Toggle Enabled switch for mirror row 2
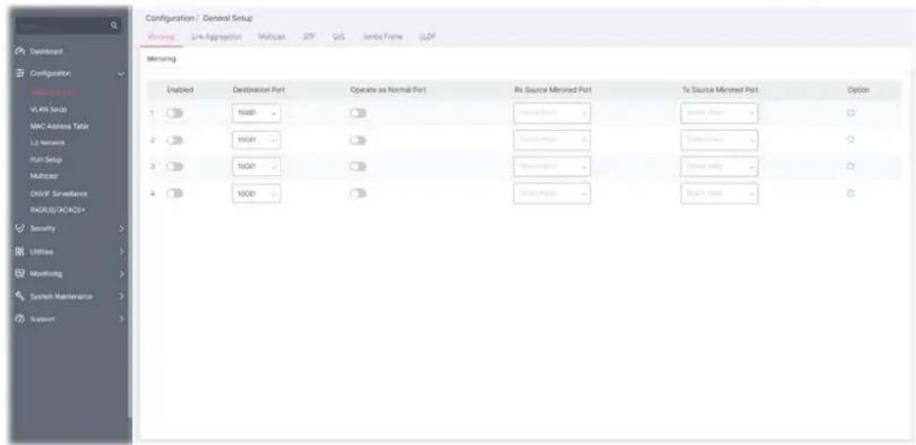Screen dimensions: 916x445 tap(175, 140)
